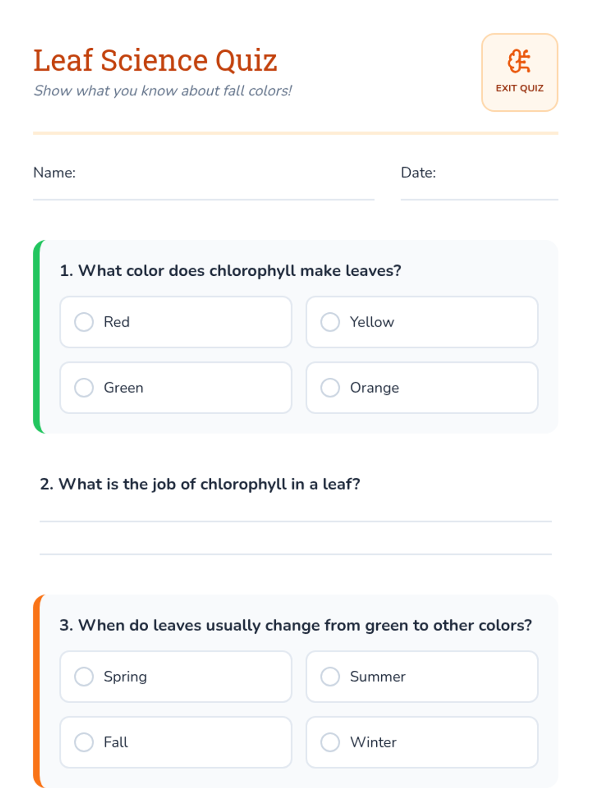
Task: Select the Red radio button
Action: point(84,322)
